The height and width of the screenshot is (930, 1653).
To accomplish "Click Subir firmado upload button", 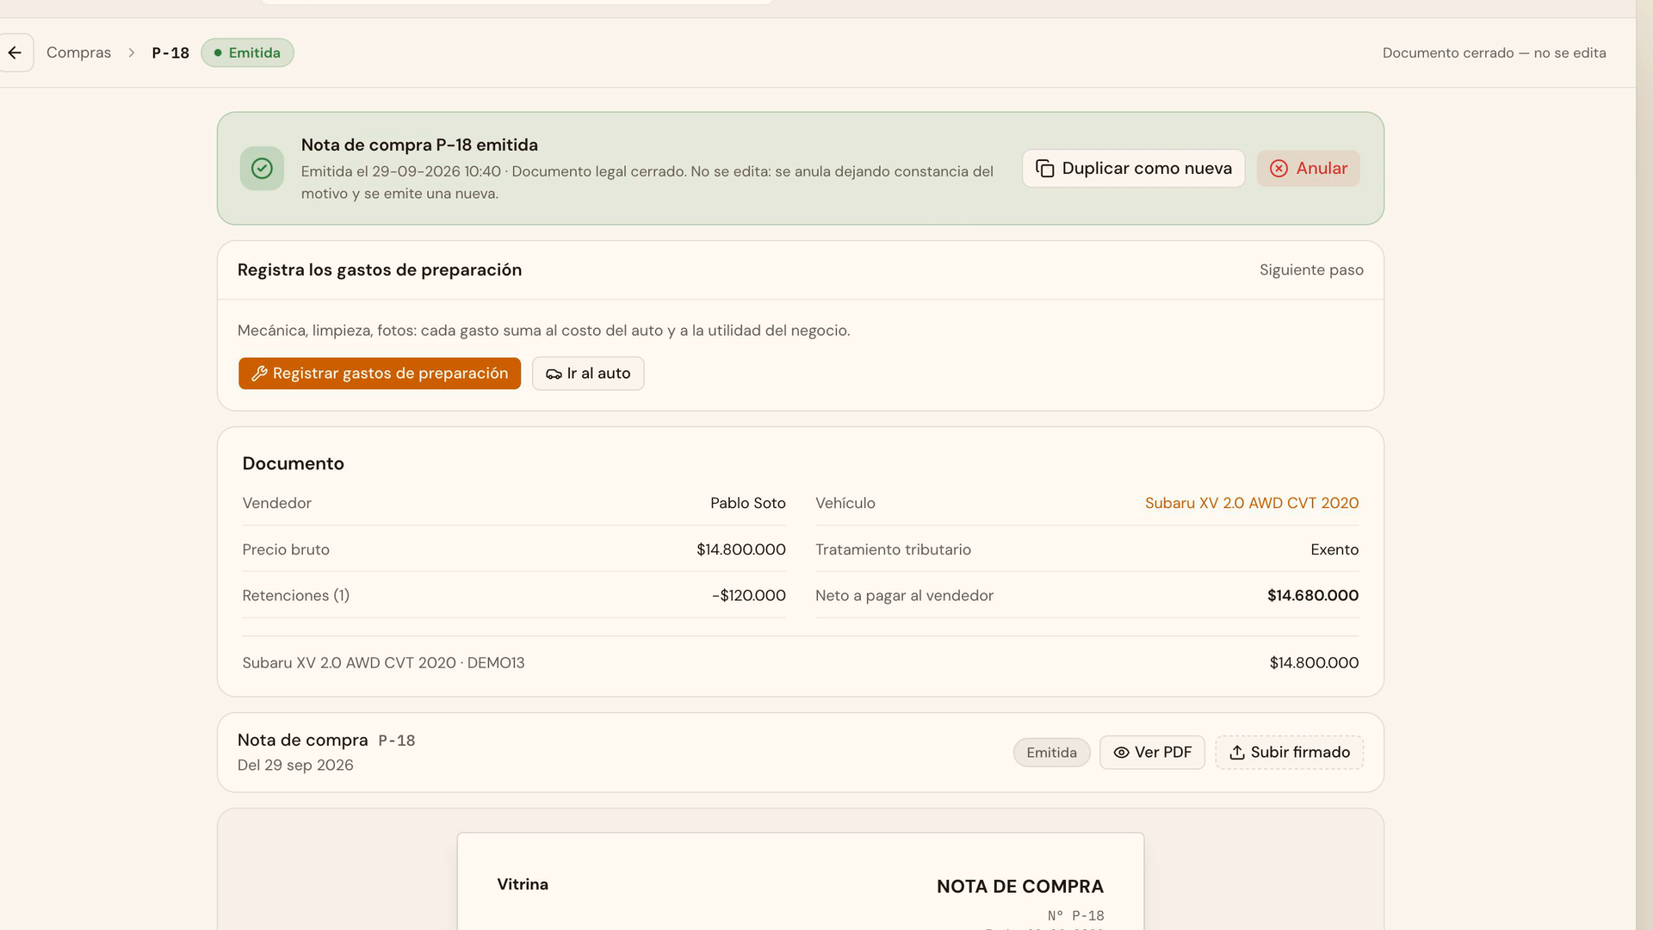I will [x=1289, y=753].
